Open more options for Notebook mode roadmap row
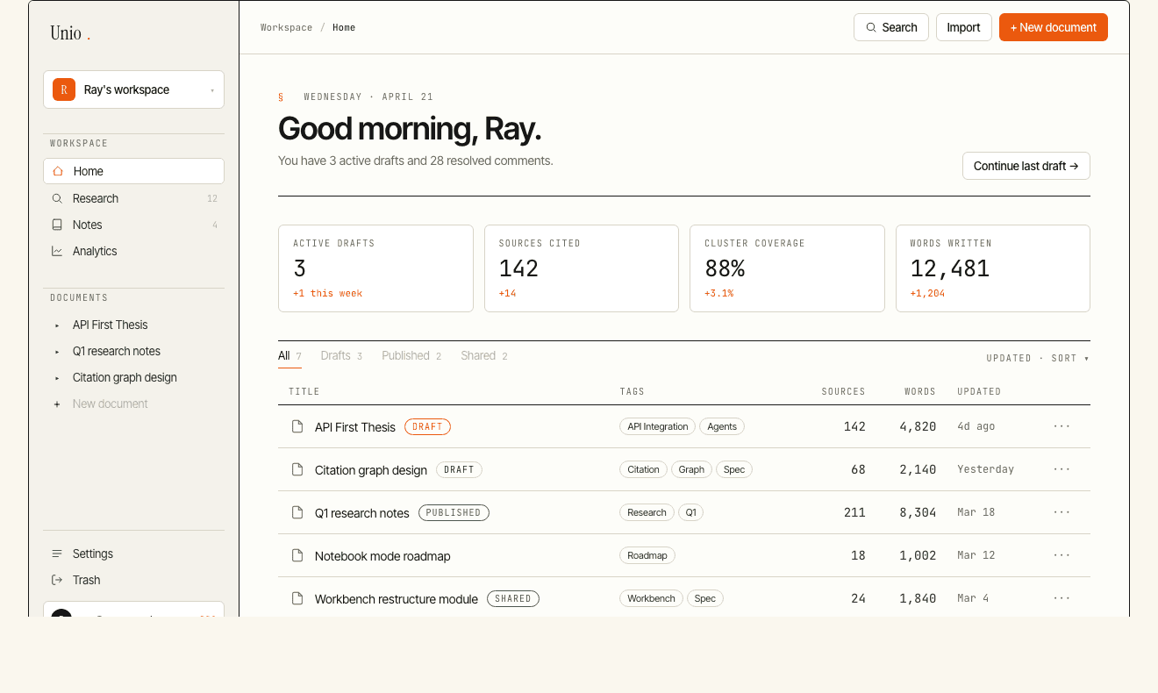Viewport: 1158px width, 693px height. point(1061,555)
